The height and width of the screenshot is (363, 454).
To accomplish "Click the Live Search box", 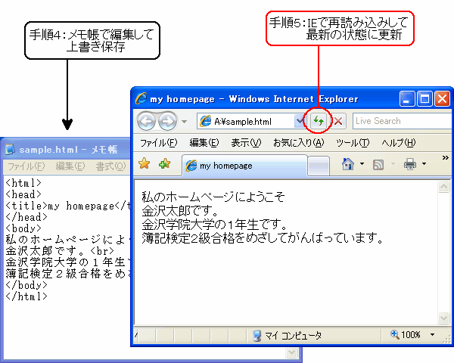I will point(403,121).
